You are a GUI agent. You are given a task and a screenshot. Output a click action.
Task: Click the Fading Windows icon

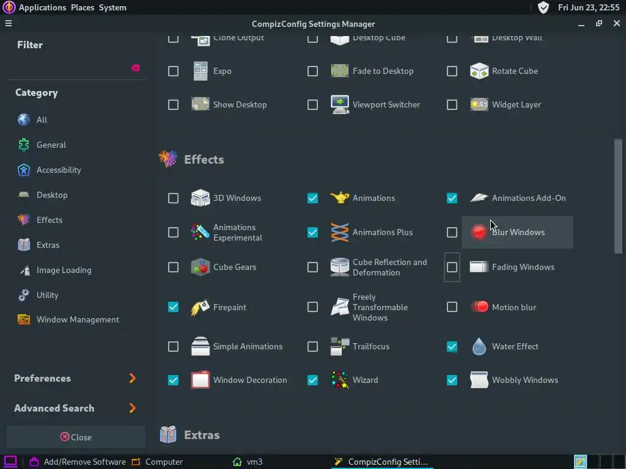pyautogui.click(x=479, y=267)
